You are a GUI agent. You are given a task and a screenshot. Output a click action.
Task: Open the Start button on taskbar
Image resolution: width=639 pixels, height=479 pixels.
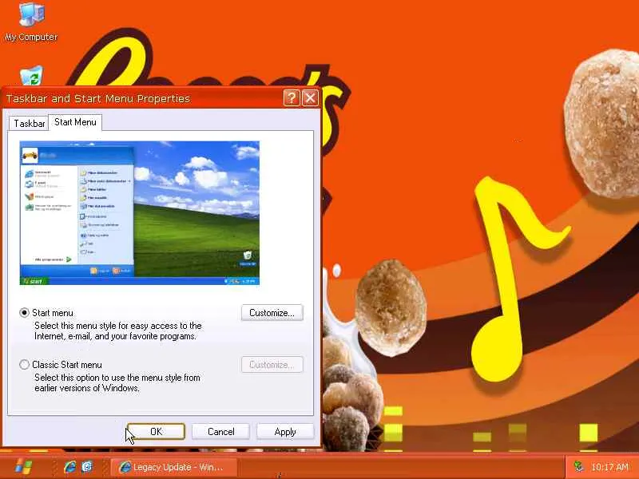click(x=22, y=467)
